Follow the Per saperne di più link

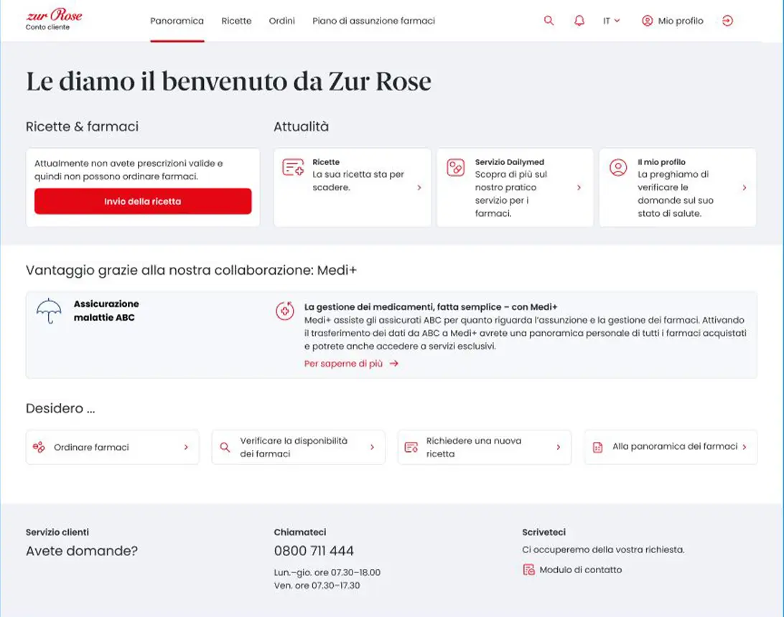(x=343, y=364)
